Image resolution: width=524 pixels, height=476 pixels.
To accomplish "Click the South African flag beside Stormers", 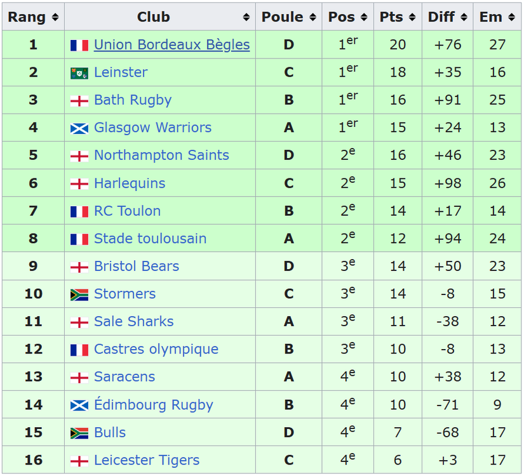I will pyautogui.click(x=79, y=294).
